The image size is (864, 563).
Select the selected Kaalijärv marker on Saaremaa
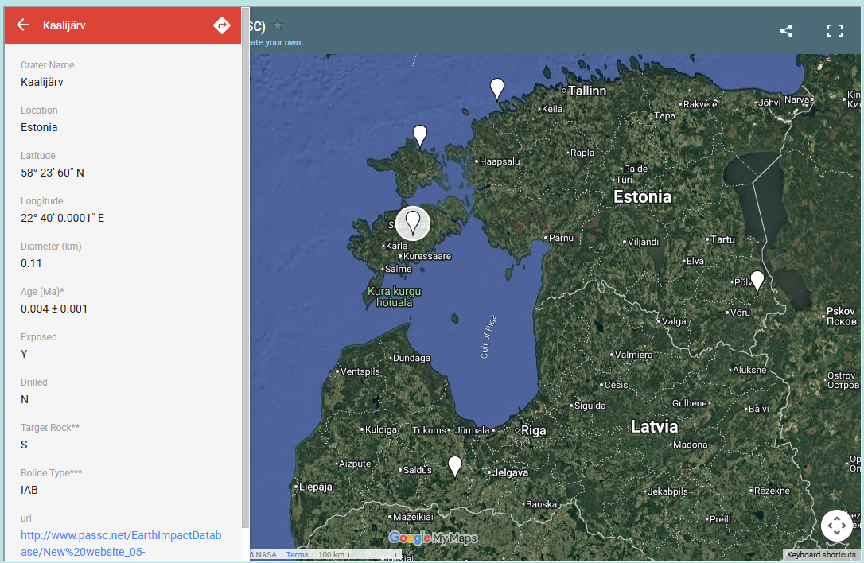pos(412,222)
